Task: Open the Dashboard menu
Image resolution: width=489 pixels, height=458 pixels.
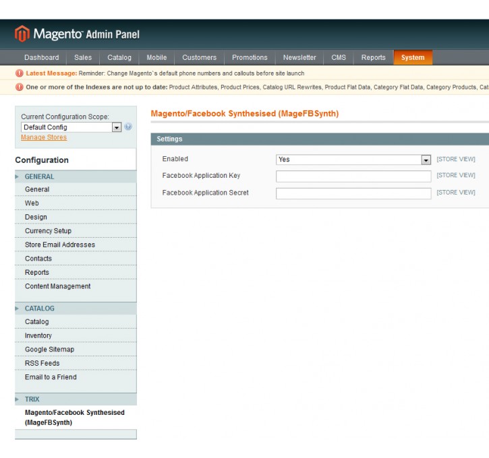Action: coord(41,58)
